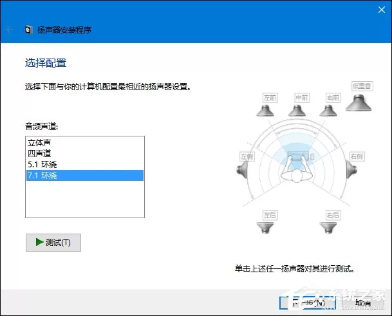This screenshot has height=316, width=392.
Task: Click the 下一步(N) next button
Action: click(x=308, y=303)
